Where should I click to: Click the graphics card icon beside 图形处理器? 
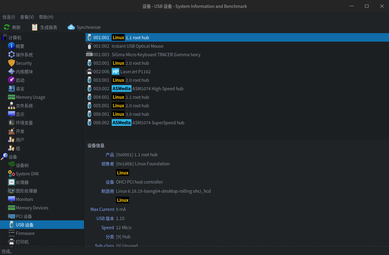point(12,191)
